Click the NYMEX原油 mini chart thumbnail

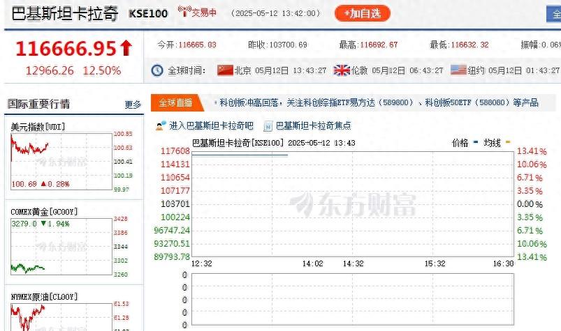(61, 317)
